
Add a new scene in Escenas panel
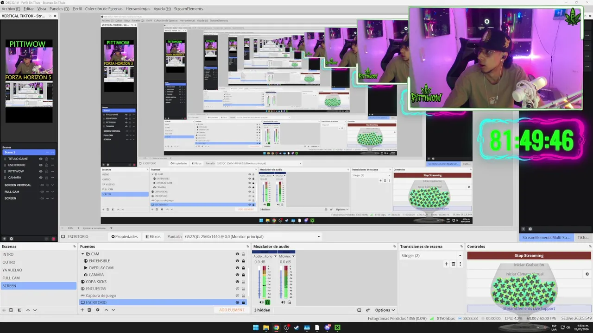coord(4,310)
